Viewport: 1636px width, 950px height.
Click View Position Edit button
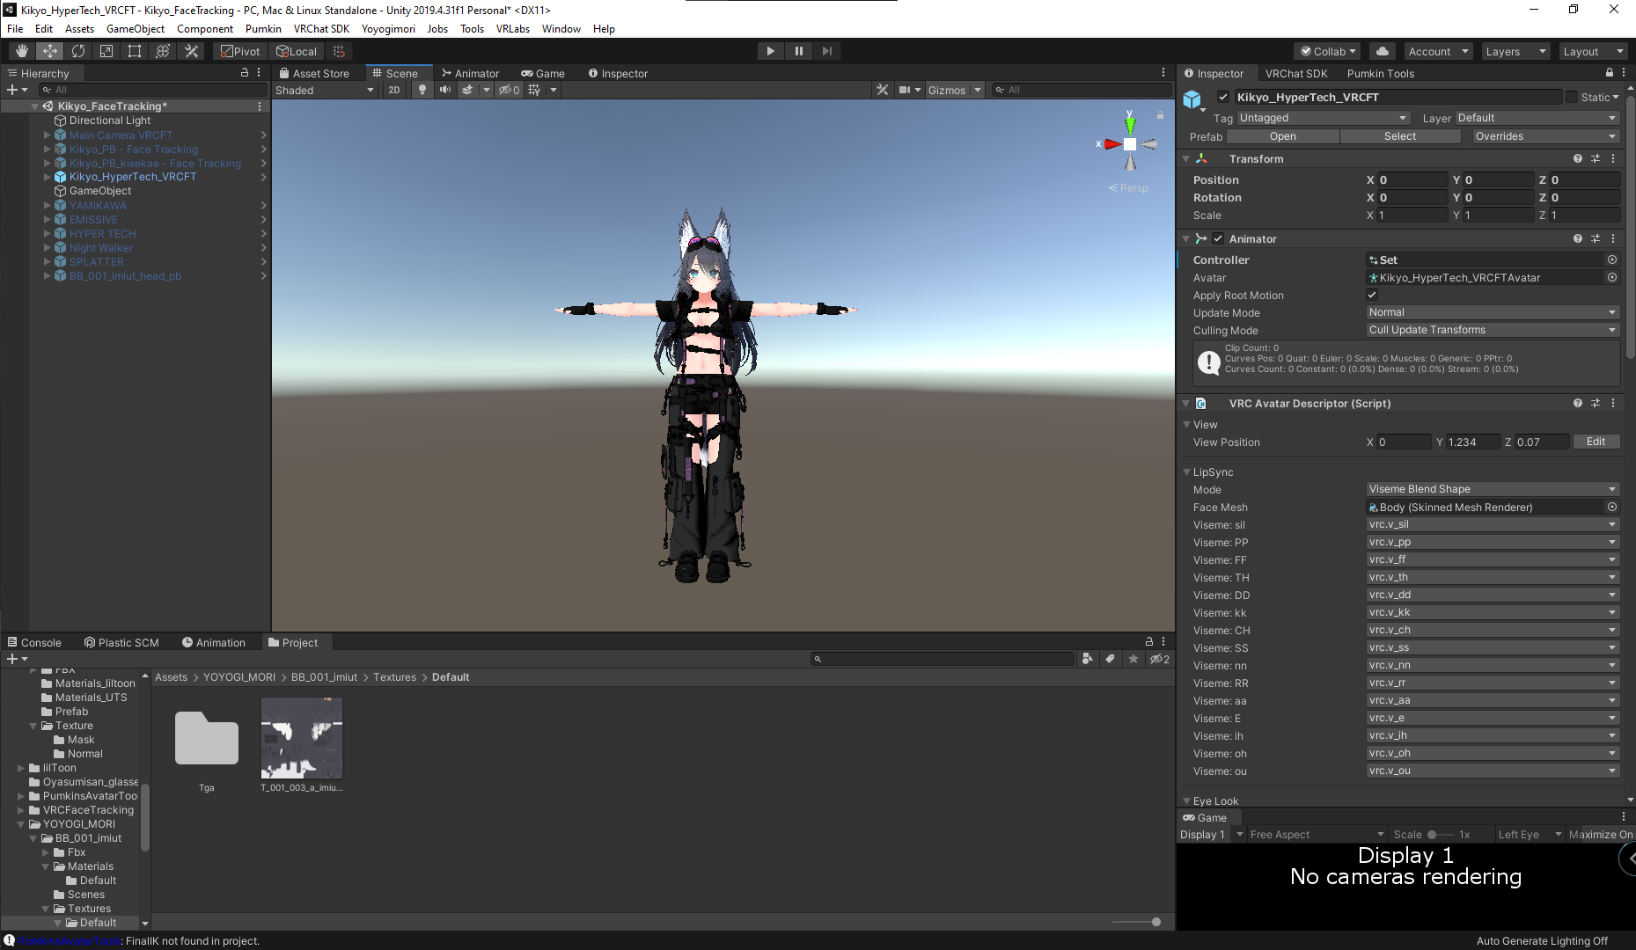pos(1596,442)
